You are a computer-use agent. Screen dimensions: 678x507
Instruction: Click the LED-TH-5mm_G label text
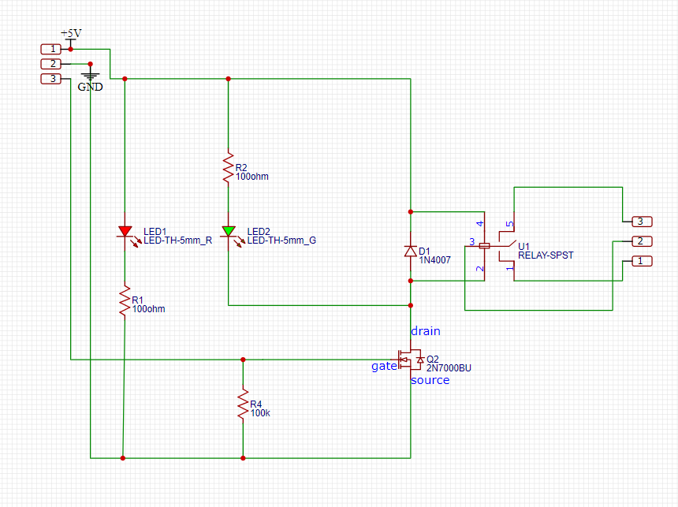pyautogui.click(x=281, y=240)
